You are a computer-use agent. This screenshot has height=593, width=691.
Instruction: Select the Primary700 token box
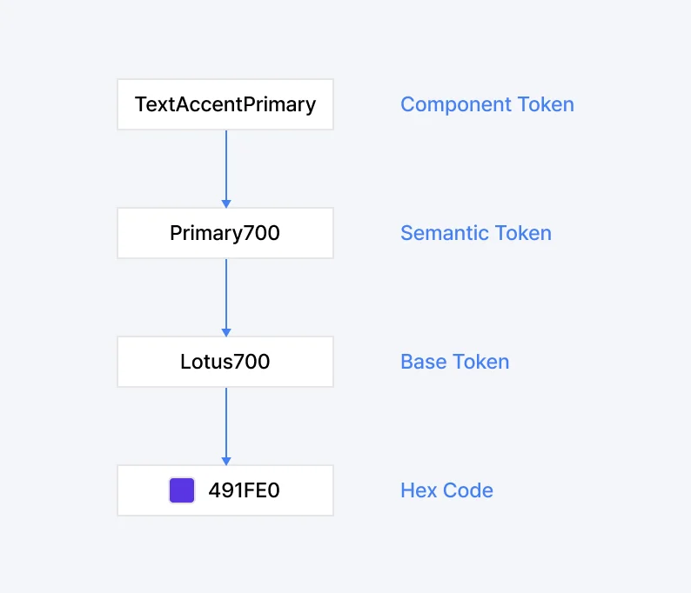click(225, 233)
